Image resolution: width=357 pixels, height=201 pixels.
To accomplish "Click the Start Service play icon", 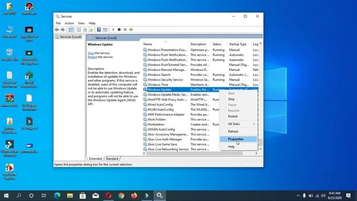I will pyautogui.click(x=113, y=30).
